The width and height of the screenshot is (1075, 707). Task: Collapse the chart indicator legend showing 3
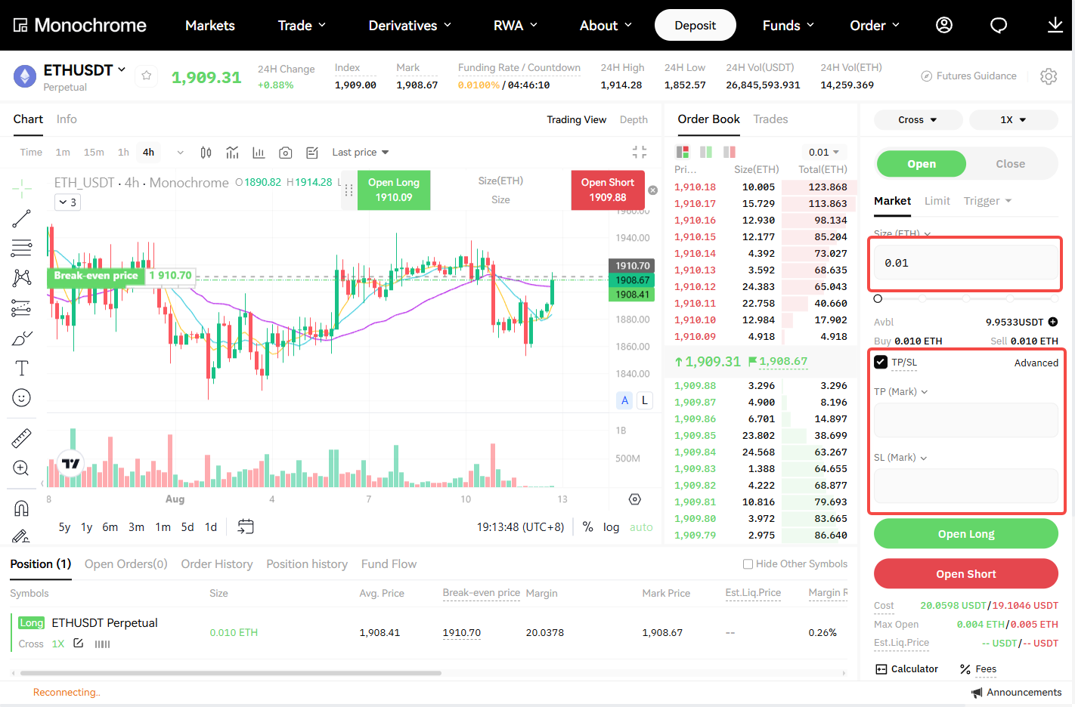coord(67,202)
